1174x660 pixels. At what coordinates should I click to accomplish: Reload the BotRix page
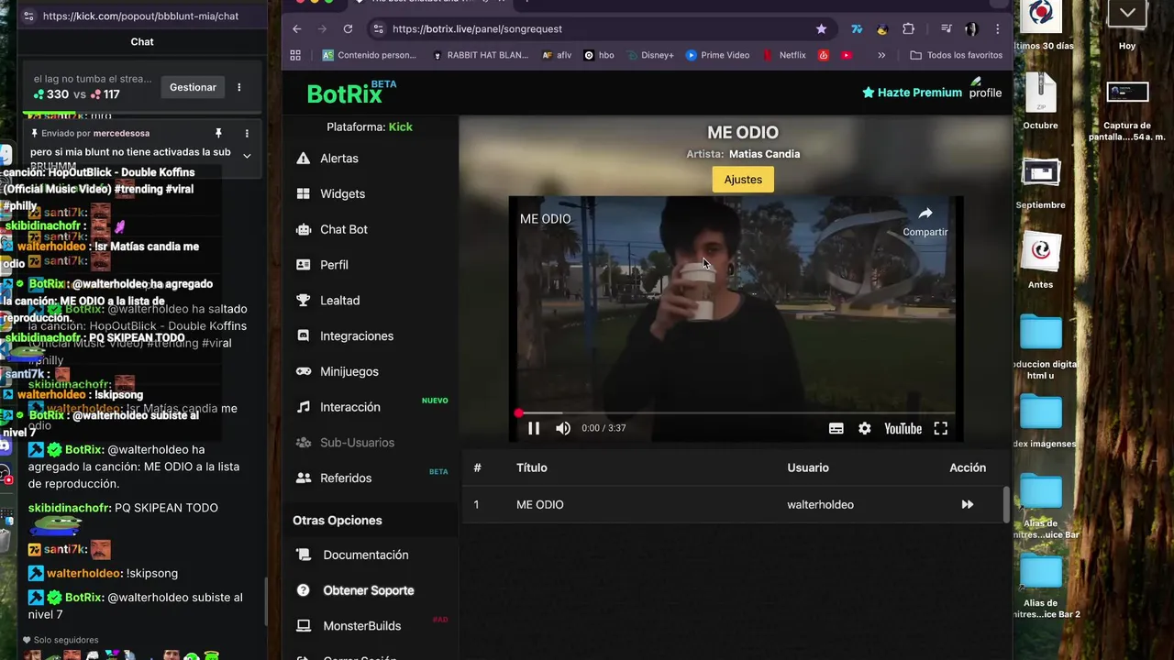pos(348,29)
